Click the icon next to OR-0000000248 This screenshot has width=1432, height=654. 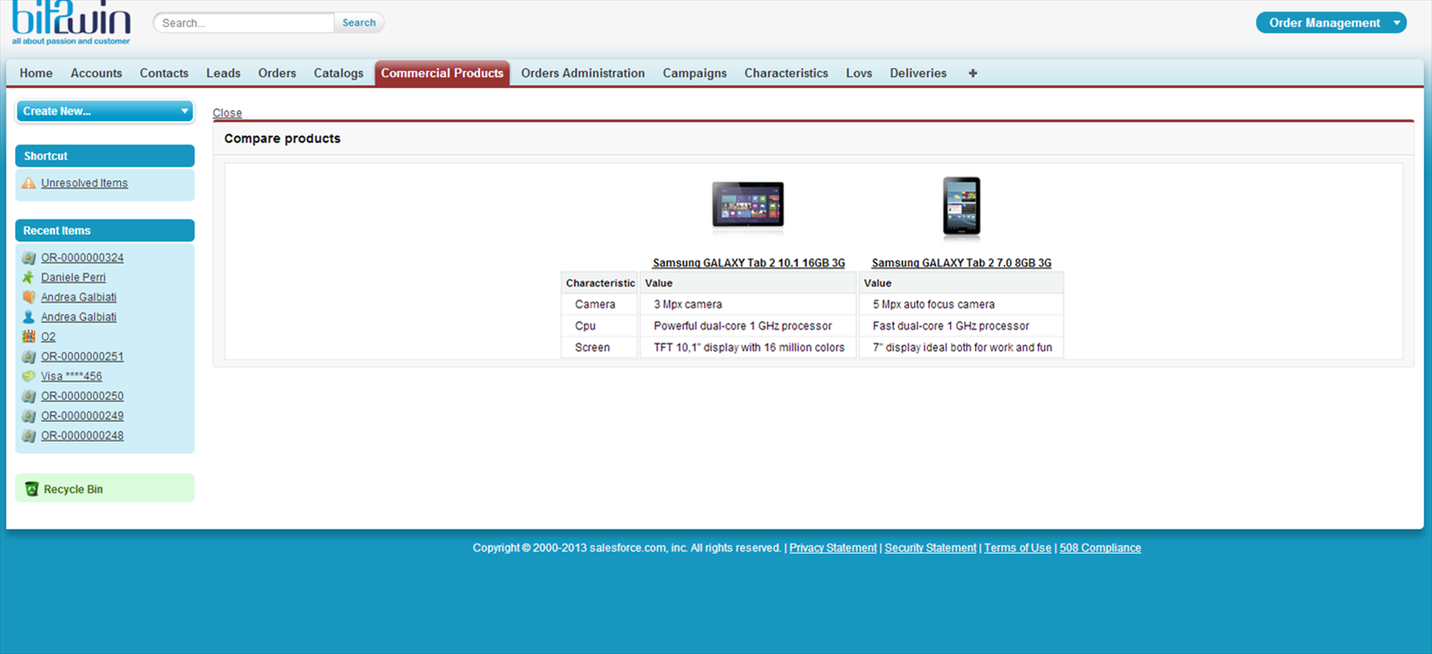pyautogui.click(x=29, y=435)
